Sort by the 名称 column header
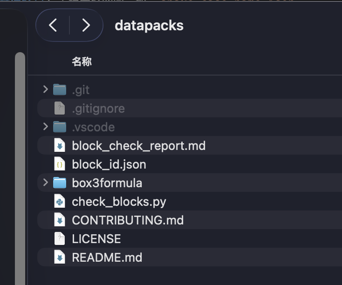The width and height of the screenshot is (342, 285). pos(82,61)
